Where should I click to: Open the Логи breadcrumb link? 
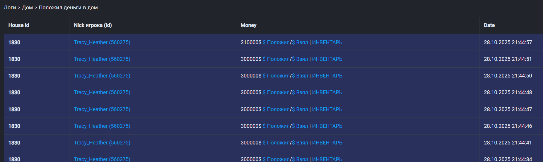10,8
